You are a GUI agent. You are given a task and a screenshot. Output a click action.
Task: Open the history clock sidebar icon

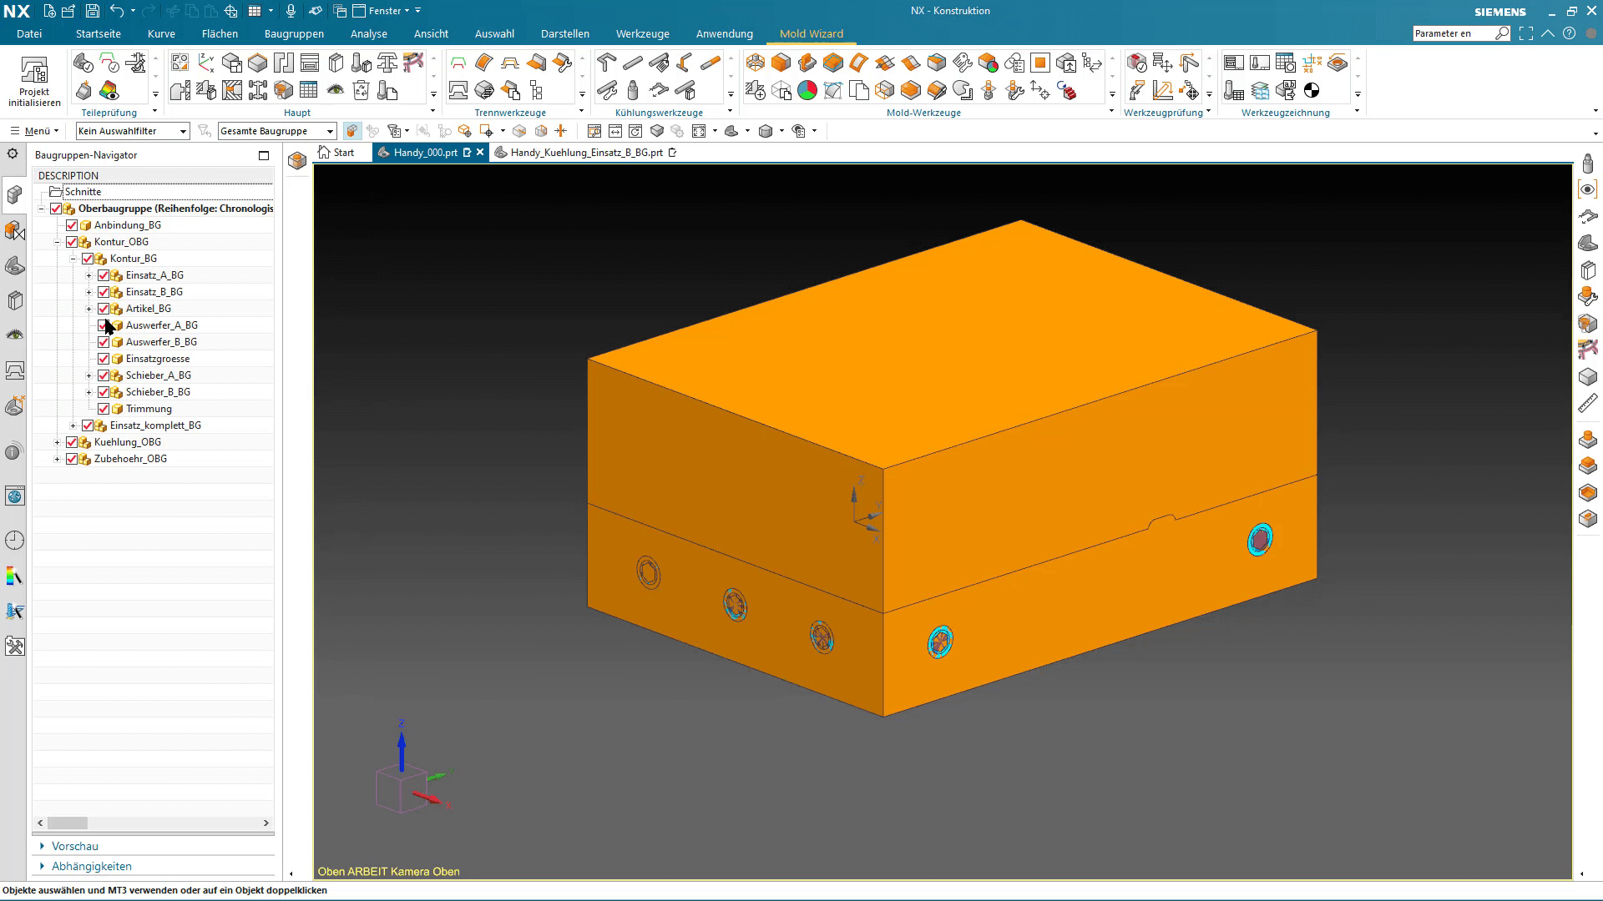point(14,541)
